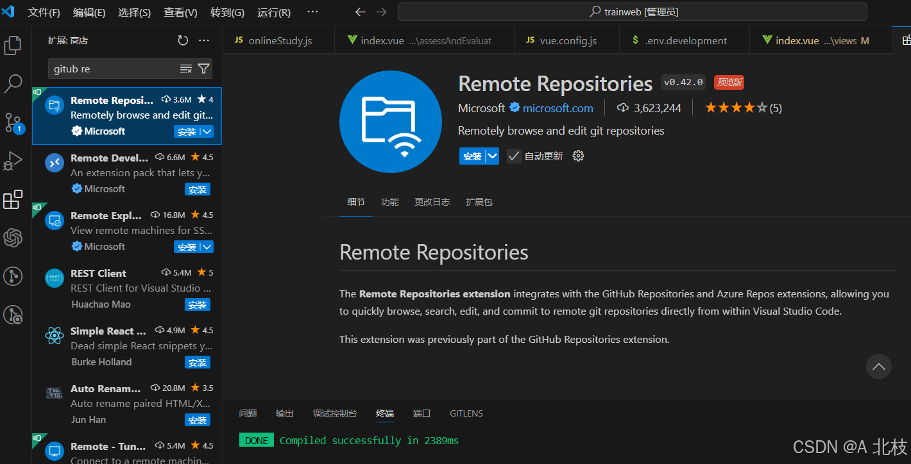911x464 pixels.
Task: Open the 文件(F) menu
Action: [44, 12]
